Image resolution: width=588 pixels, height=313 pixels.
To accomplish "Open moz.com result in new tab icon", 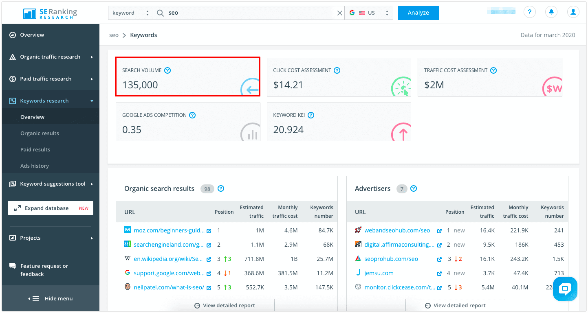I will (x=209, y=231).
